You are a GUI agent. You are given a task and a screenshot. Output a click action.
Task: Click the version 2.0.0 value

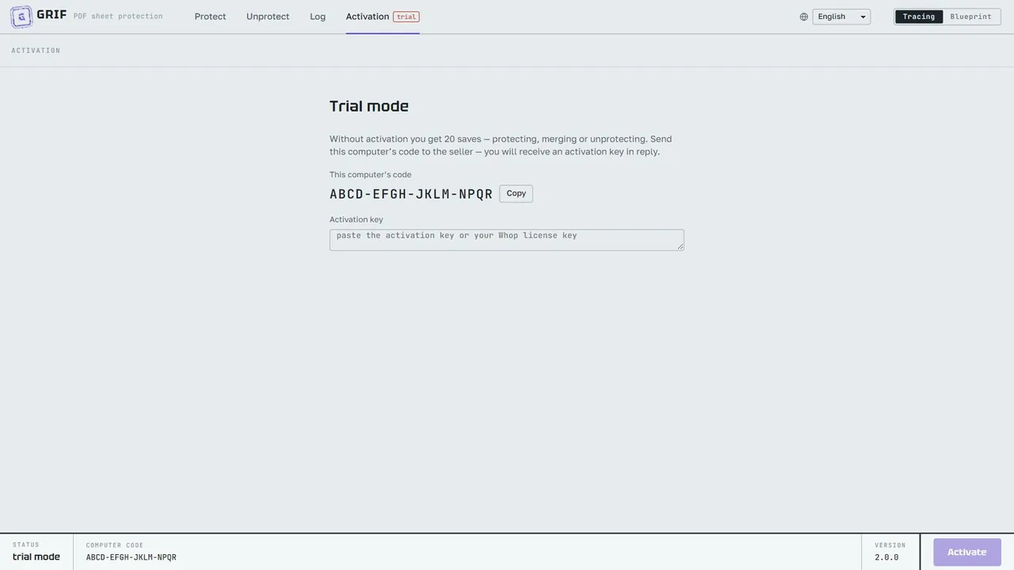click(x=886, y=557)
